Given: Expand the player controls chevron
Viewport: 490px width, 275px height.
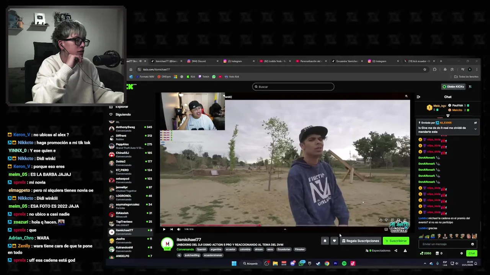Looking at the screenshot, I should point(285,229).
